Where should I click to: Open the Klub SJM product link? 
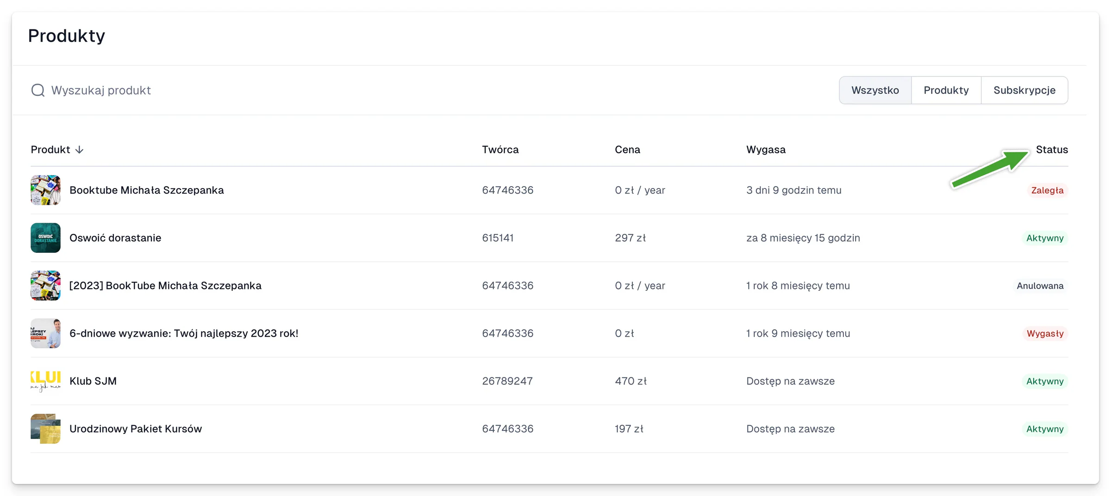click(x=93, y=381)
